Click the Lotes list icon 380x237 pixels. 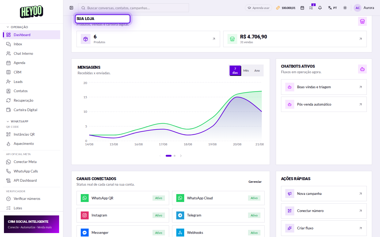pyautogui.click(x=8, y=208)
